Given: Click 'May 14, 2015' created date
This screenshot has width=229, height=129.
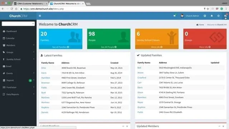Looking at the screenshot, I should [116, 68].
